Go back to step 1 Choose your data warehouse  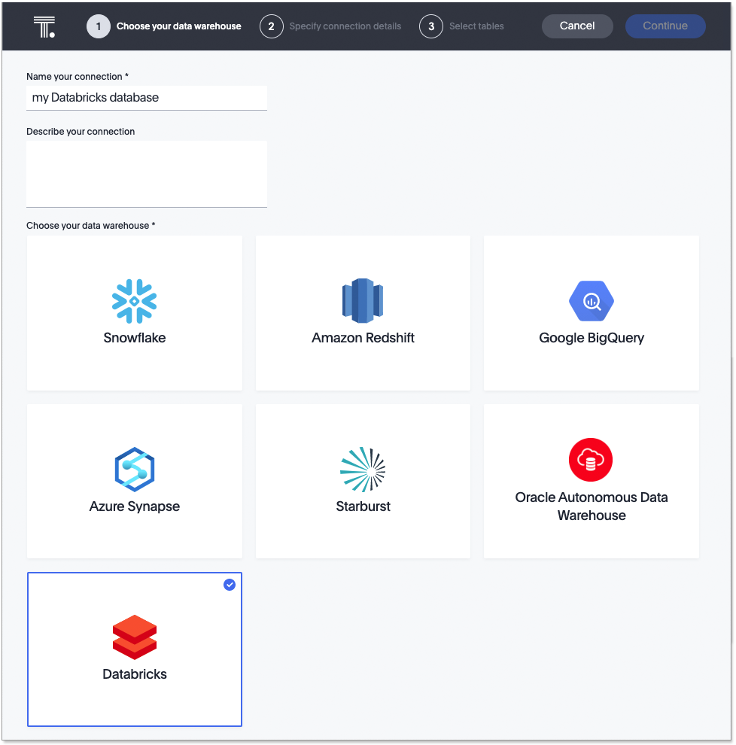[164, 26]
